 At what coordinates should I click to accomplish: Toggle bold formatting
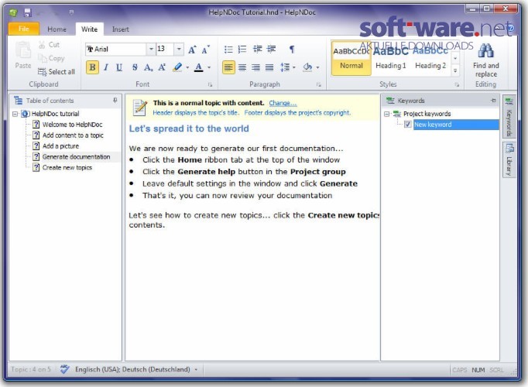tap(92, 67)
